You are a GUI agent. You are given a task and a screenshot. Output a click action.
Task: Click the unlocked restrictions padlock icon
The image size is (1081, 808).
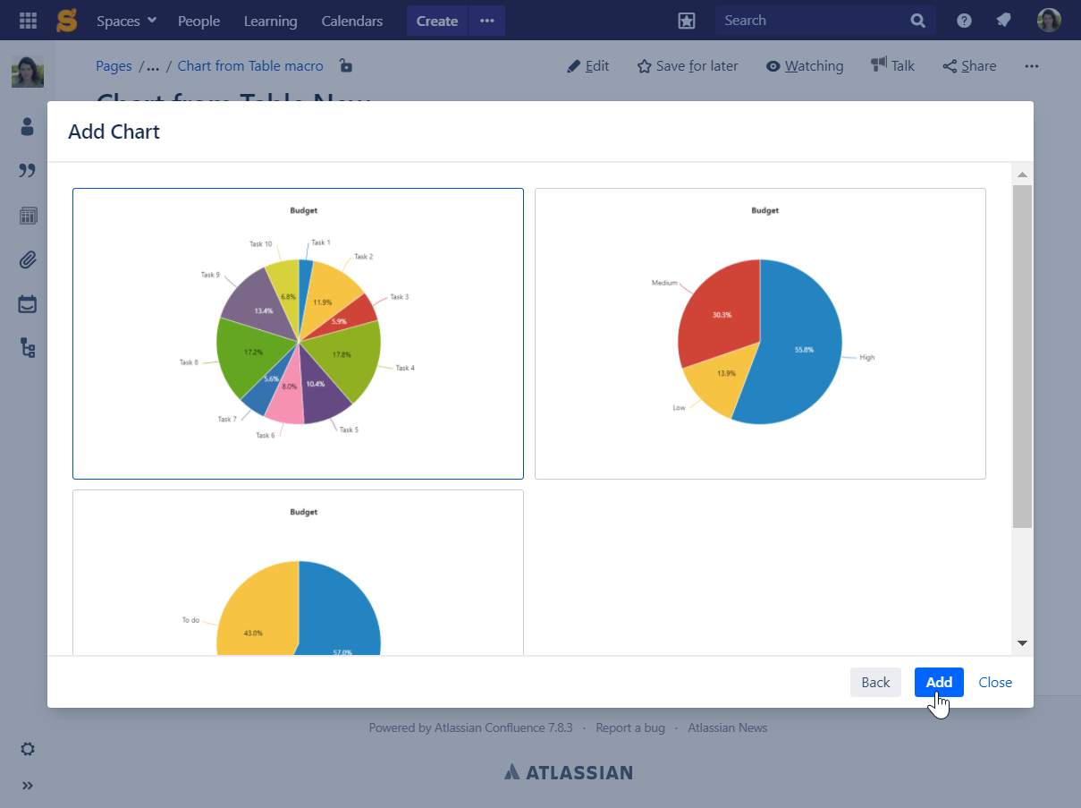345,65
